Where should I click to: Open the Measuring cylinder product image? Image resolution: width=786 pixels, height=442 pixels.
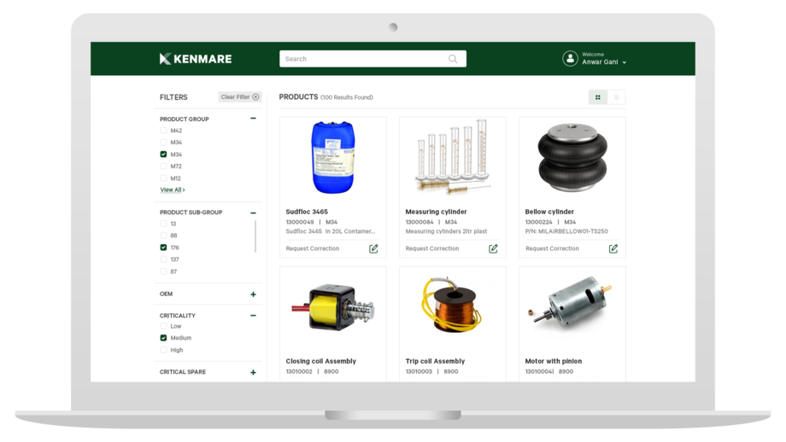(453, 158)
